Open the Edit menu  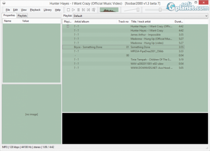tap(16, 10)
